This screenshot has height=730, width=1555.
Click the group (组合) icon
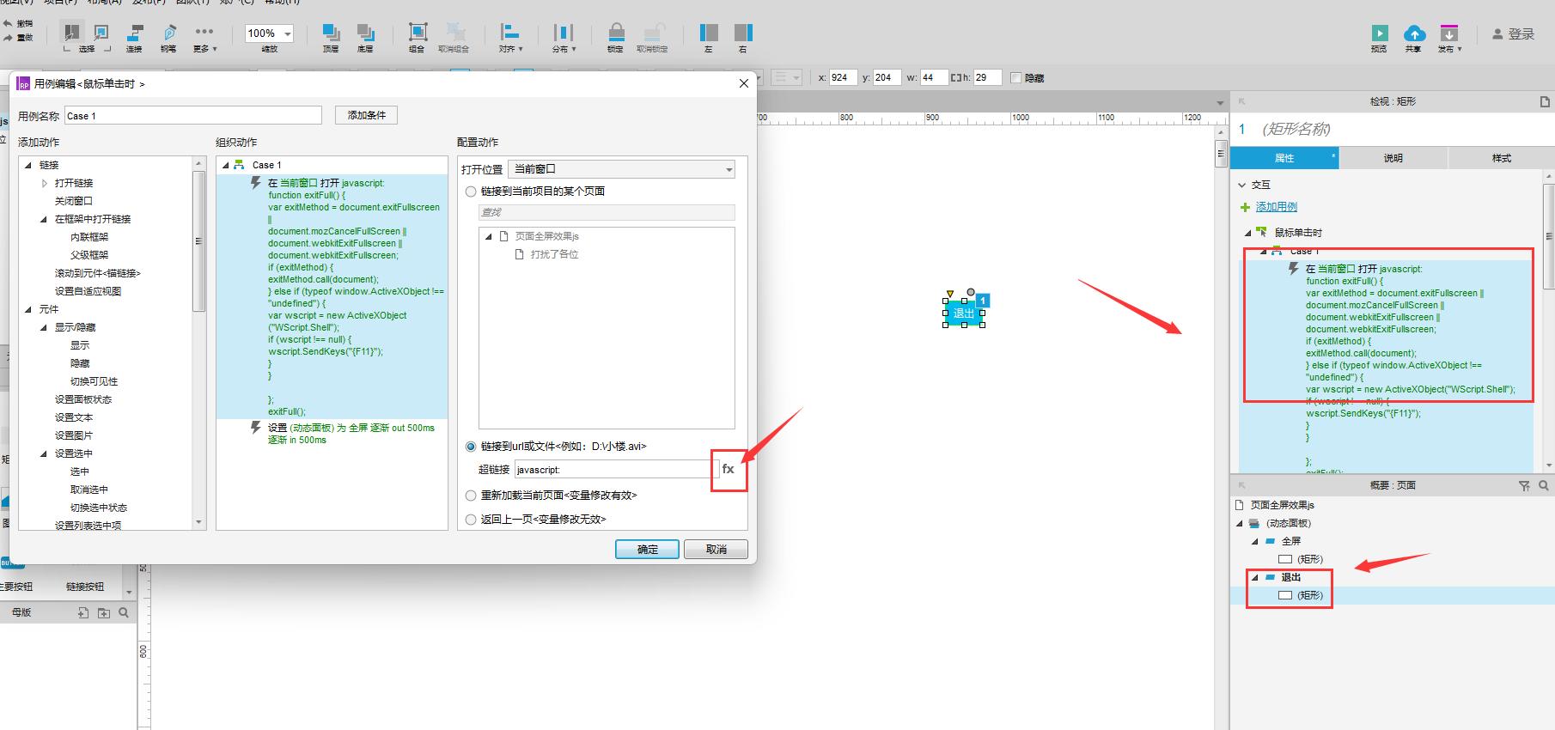coord(418,33)
